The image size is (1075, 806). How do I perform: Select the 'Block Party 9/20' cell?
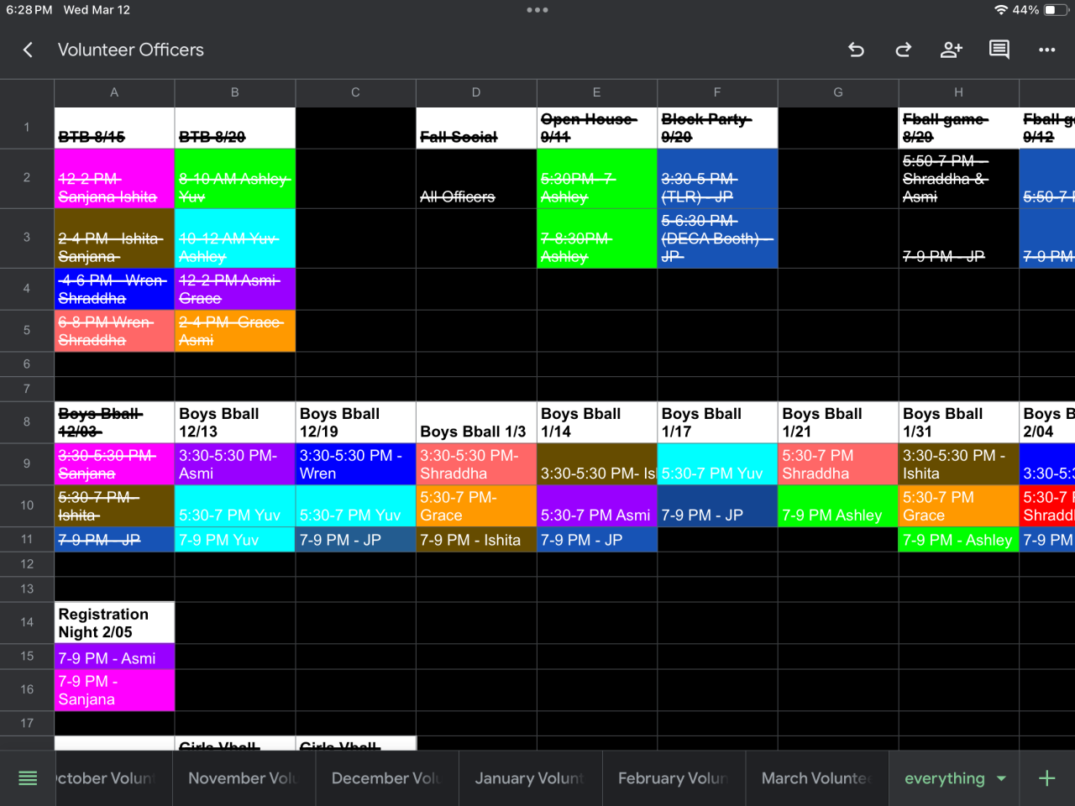coord(717,128)
